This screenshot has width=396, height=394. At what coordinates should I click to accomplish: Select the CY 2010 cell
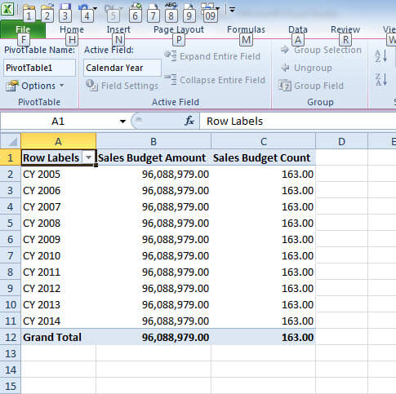(58, 255)
